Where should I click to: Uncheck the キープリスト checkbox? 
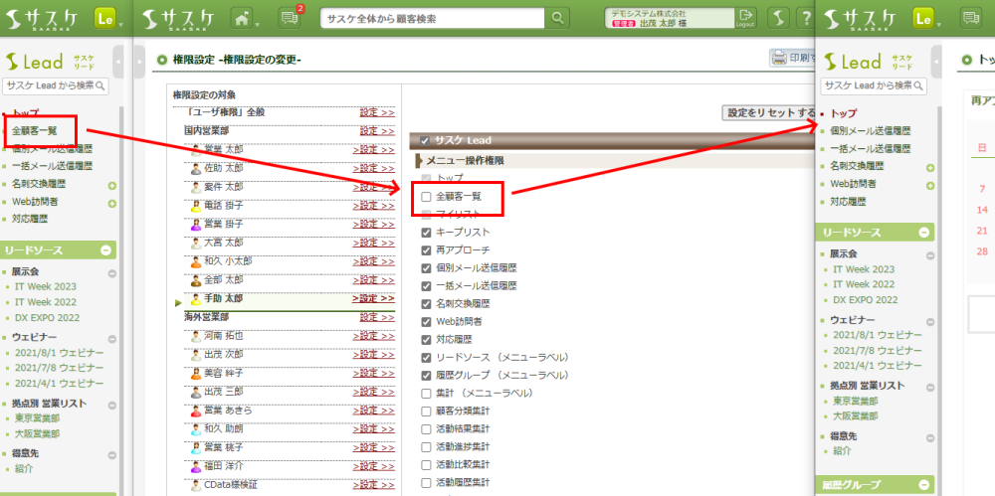click(426, 232)
